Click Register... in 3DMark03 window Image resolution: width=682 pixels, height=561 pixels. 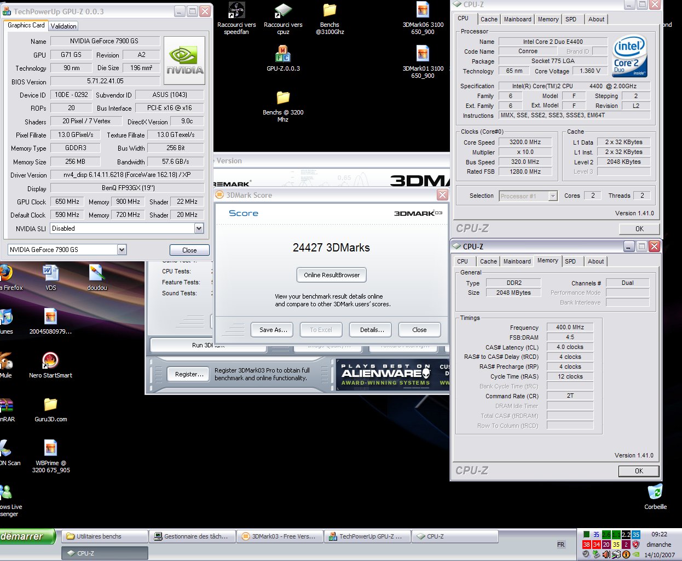click(188, 374)
